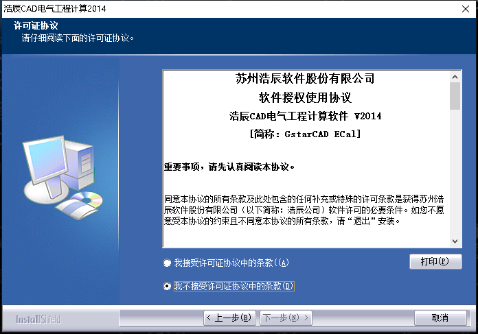Click the [简称: GstarCAD ECal] line

(x=305, y=134)
